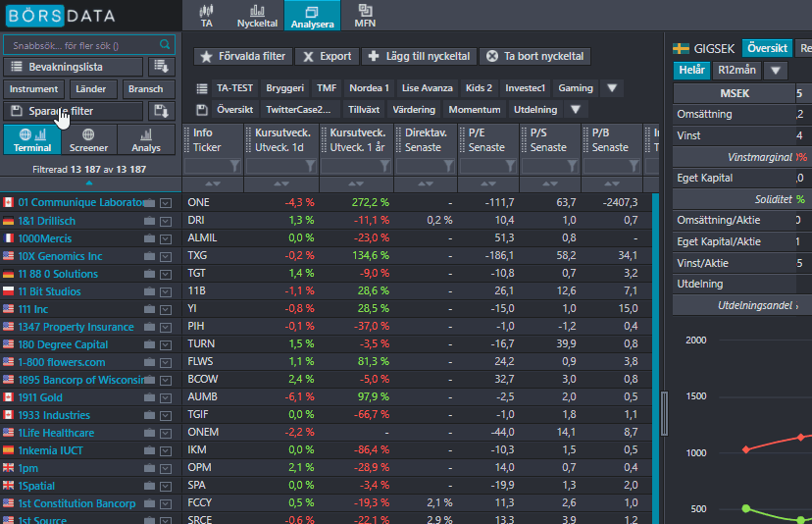This screenshot has height=524, width=812.
Task: Select the Momentum column preset
Action: click(475, 110)
